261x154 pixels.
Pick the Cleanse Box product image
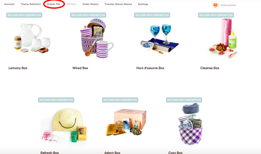point(222,38)
